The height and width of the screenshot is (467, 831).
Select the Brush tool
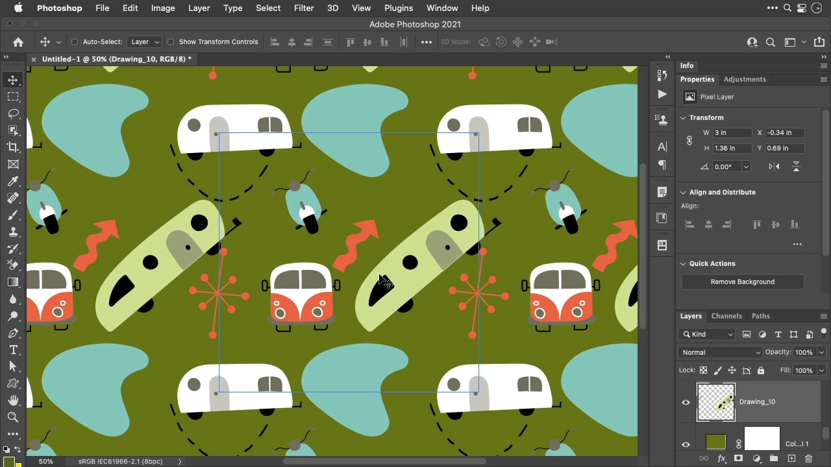13,215
